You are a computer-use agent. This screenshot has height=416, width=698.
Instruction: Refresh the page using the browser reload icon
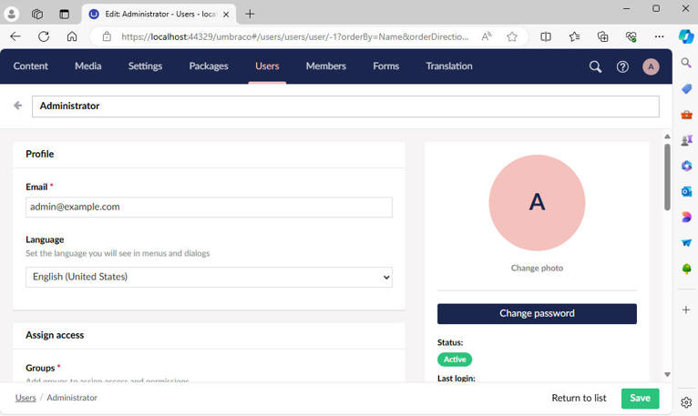pyautogui.click(x=44, y=36)
